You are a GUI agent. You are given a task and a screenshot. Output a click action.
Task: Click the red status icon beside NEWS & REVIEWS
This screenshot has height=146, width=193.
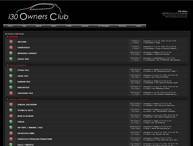11,116
